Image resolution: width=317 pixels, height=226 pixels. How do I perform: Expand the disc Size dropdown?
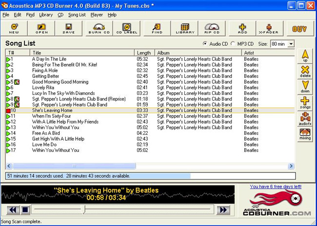pos(291,44)
